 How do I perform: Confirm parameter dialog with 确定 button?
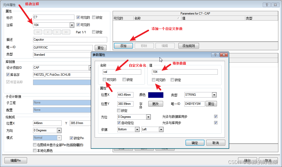[x=195, y=143]
